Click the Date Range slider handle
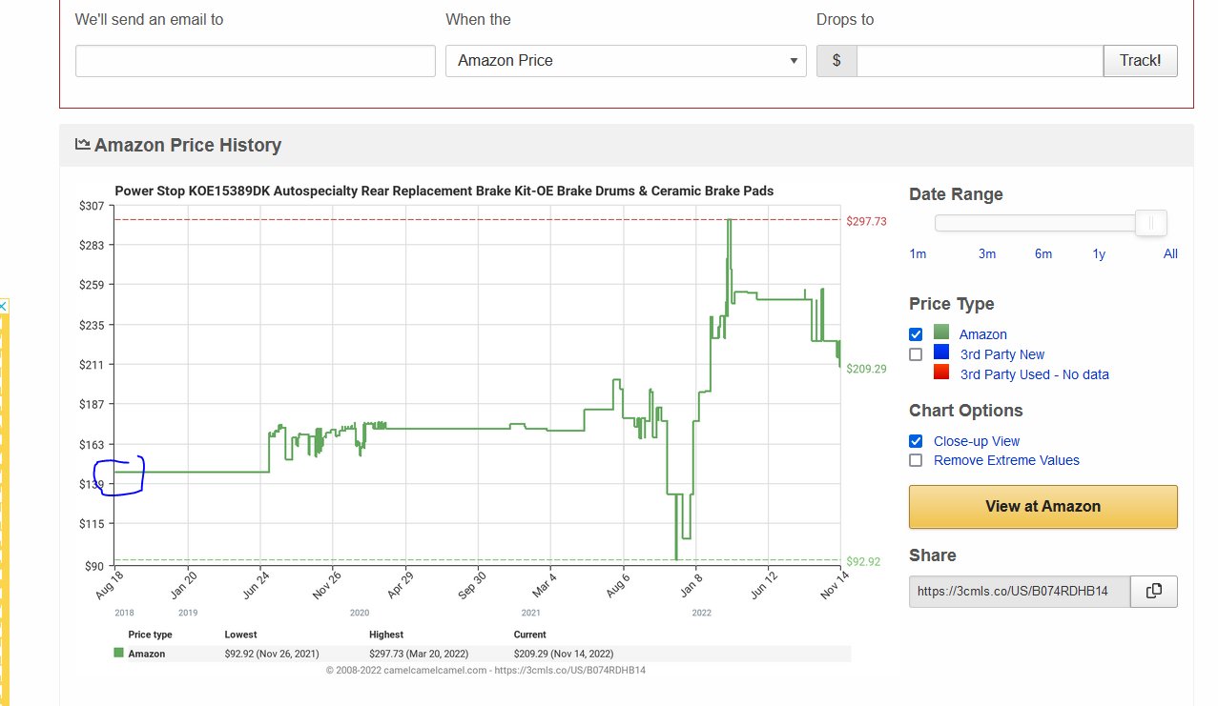The width and height of the screenshot is (1218, 706). pyautogui.click(x=1151, y=223)
